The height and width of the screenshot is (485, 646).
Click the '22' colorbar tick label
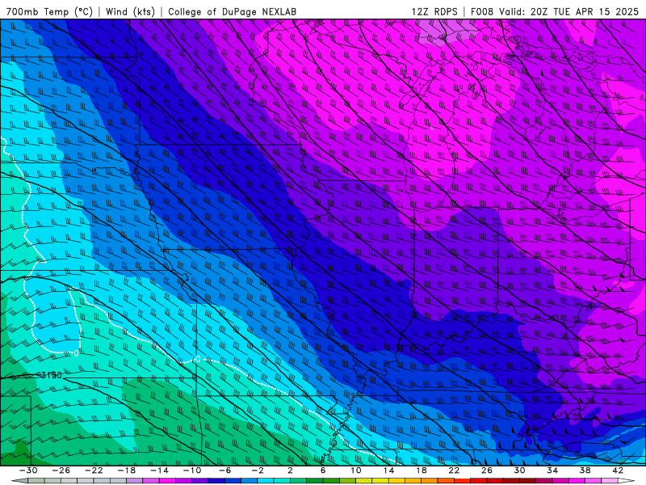[x=454, y=470]
